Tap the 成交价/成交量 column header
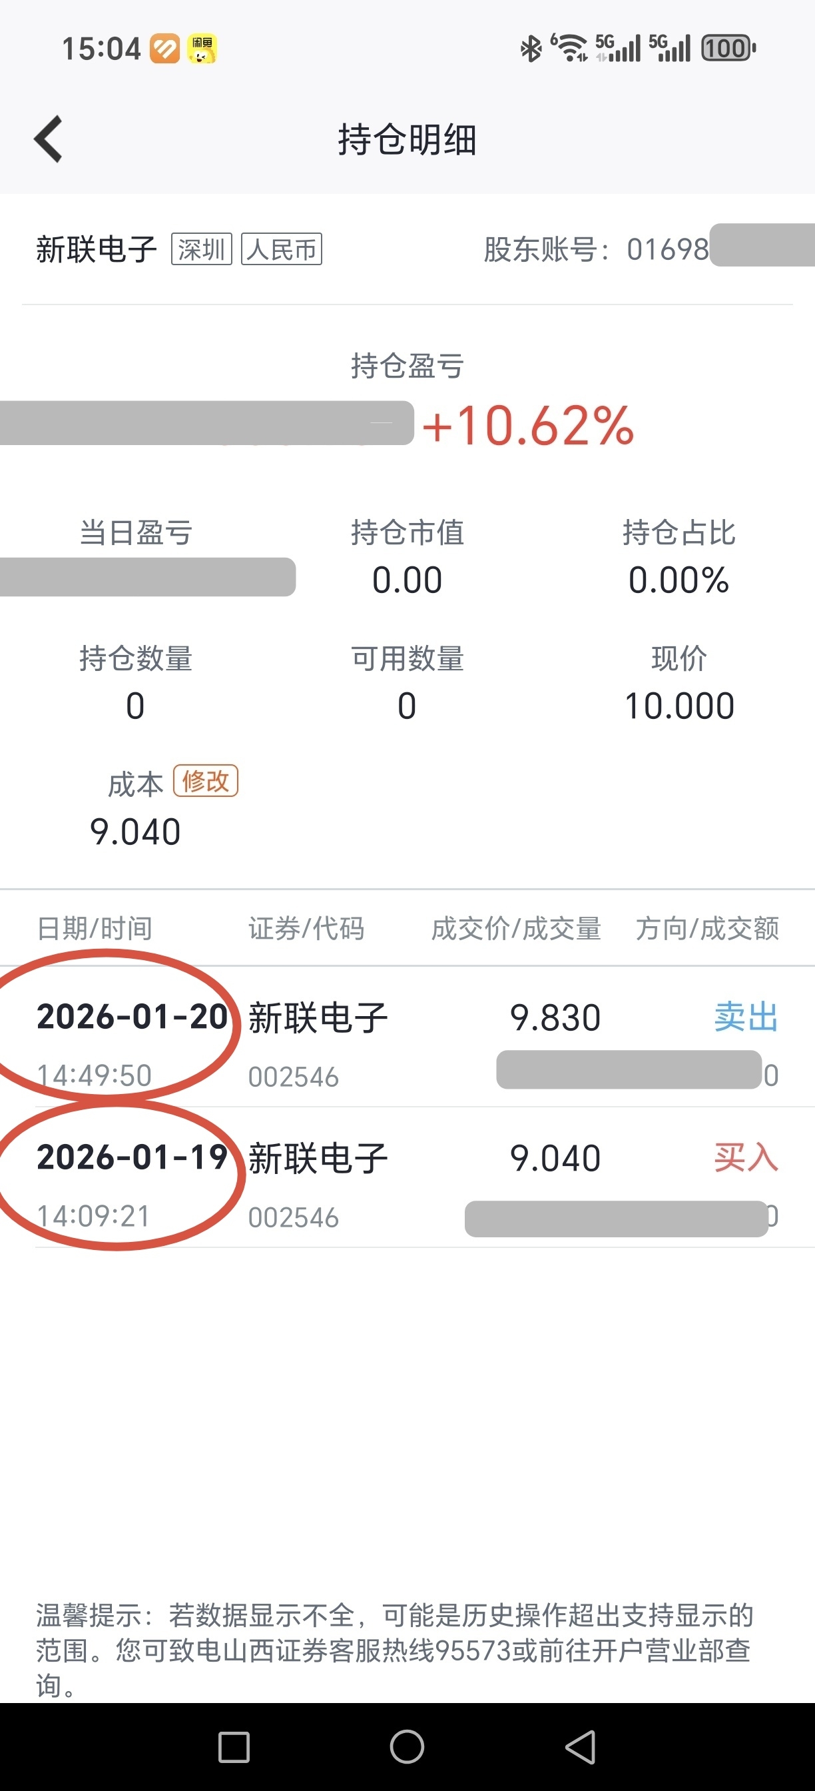815x1791 pixels. [x=515, y=928]
